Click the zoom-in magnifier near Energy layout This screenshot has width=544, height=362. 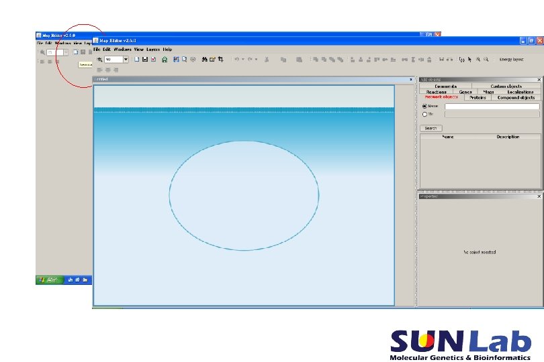pyautogui.click(x=478, y=60)
